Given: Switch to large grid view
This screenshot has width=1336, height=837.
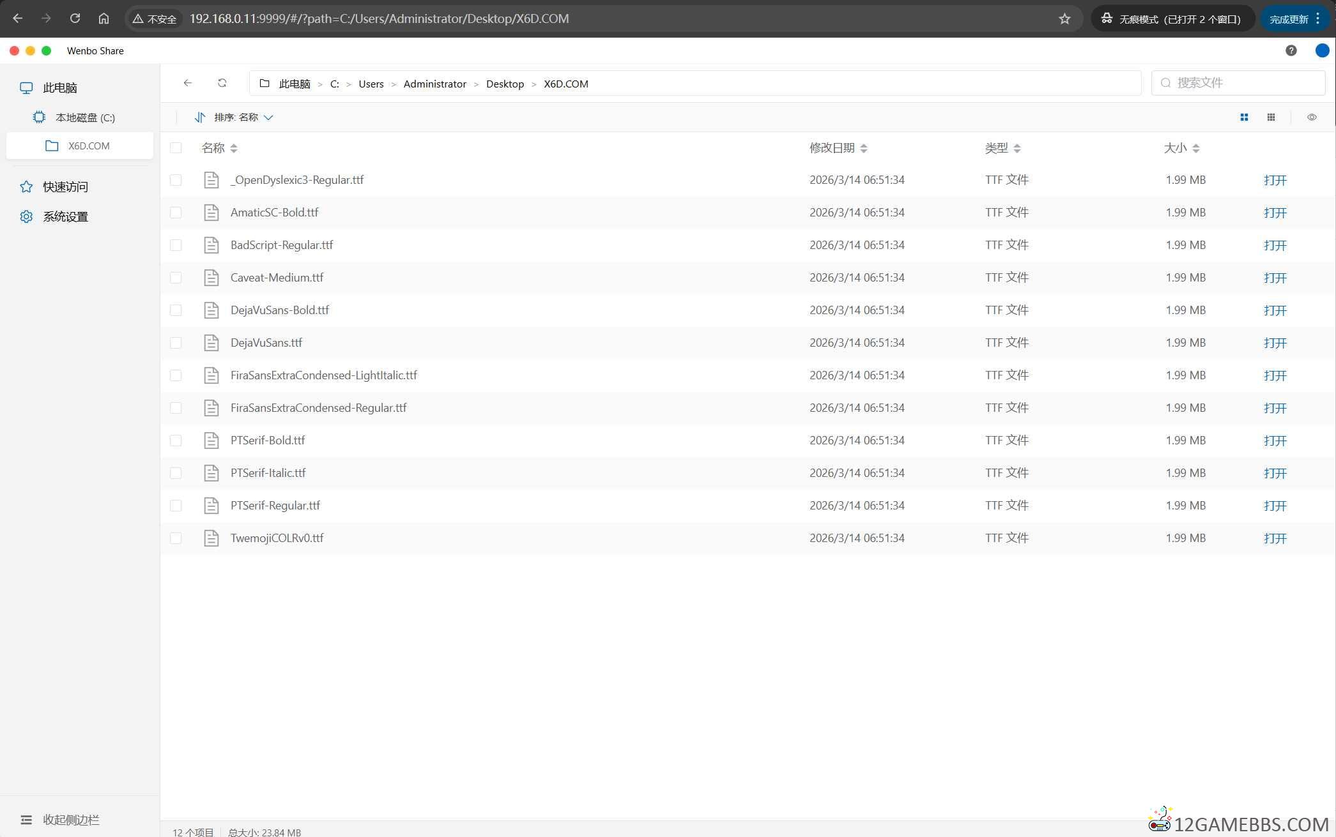Looking at the screenshot, I should (1244, 117).
